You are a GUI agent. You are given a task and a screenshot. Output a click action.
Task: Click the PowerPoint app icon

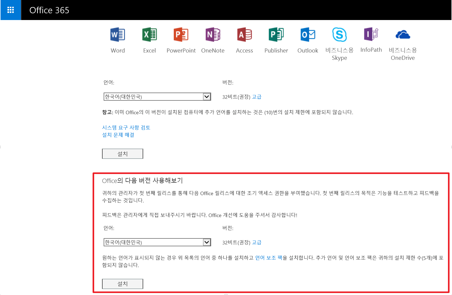[181, 35]
